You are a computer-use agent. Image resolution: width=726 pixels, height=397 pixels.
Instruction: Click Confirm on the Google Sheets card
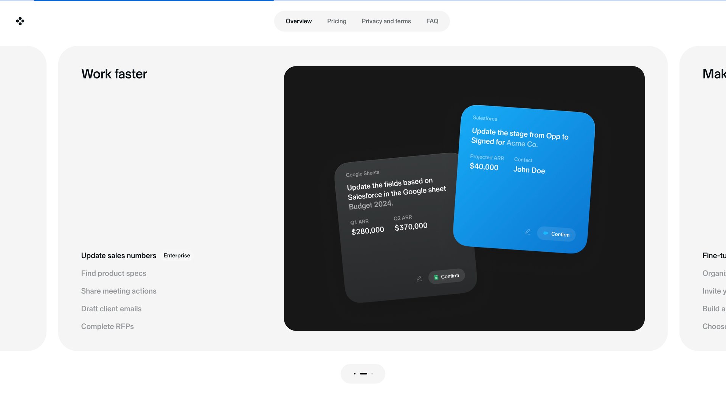click(x=446, y=276)
